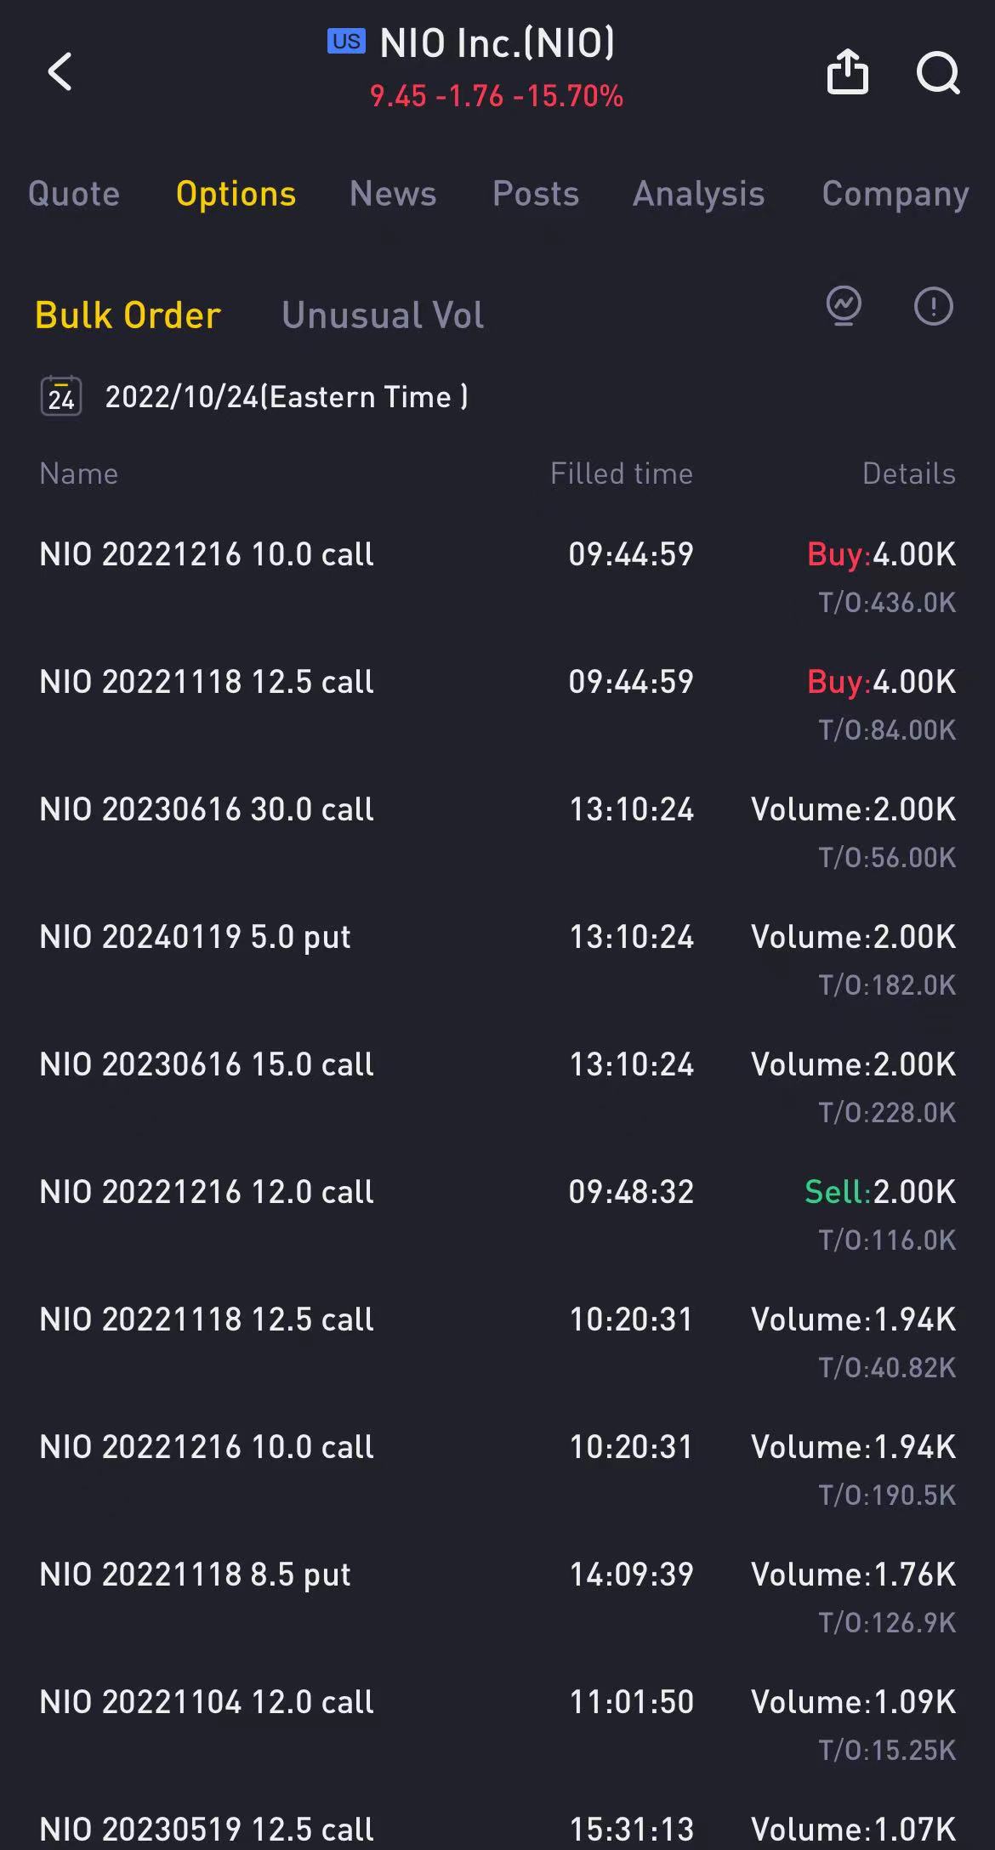Open the Posts tab
This screenshot has width=995, height=1850.
[x=536, y=194]
